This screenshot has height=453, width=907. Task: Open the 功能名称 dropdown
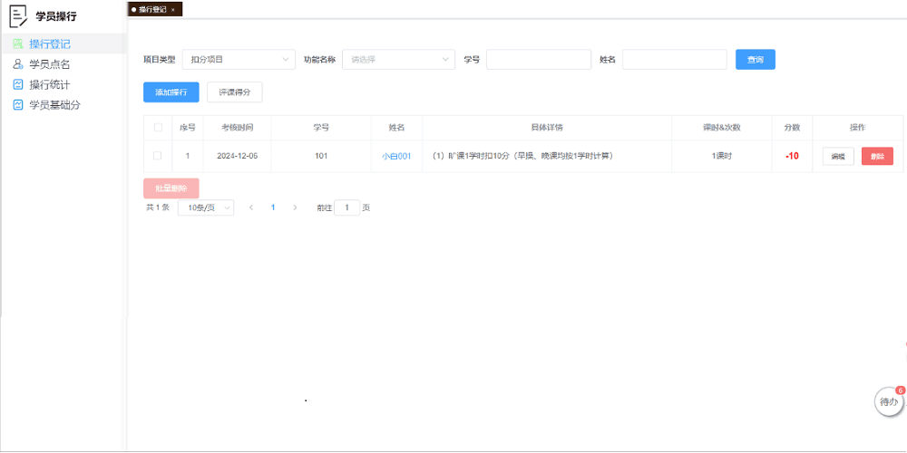coord(398,60)
